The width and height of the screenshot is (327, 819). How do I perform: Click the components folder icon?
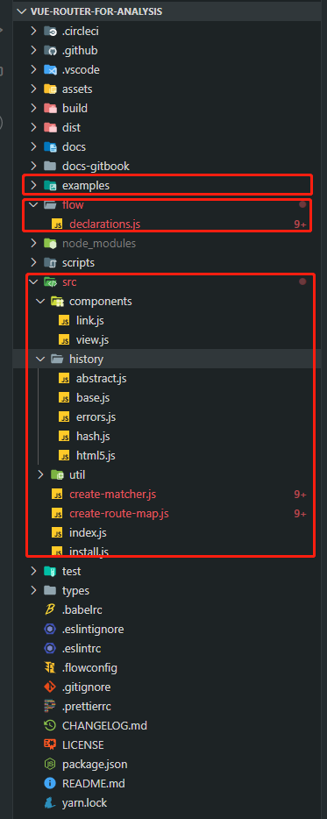tap(58, 302)
